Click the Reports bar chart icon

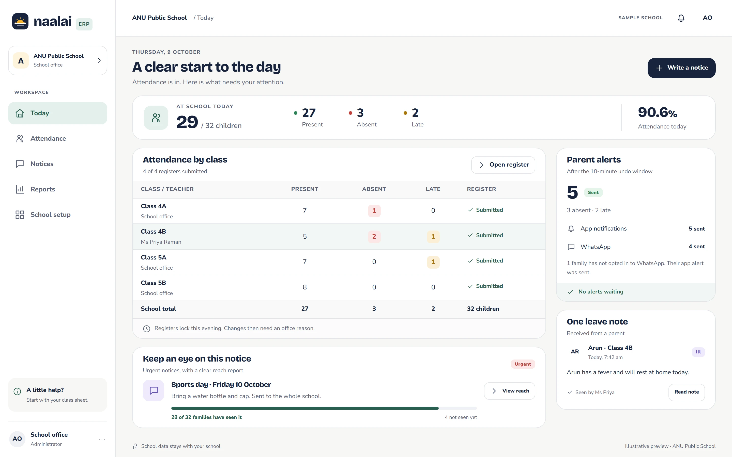coord(20,189)
